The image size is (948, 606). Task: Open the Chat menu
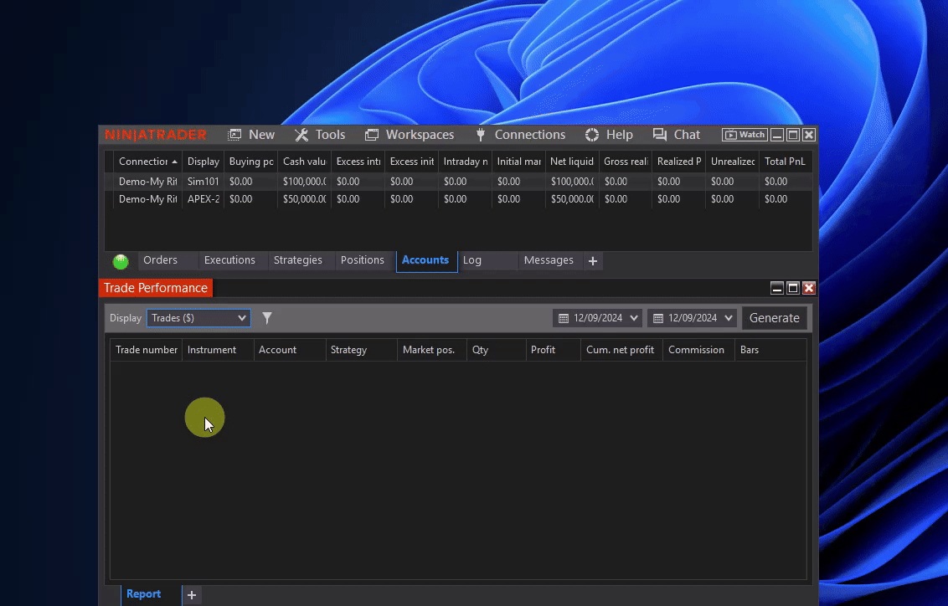tap(676, 135)
